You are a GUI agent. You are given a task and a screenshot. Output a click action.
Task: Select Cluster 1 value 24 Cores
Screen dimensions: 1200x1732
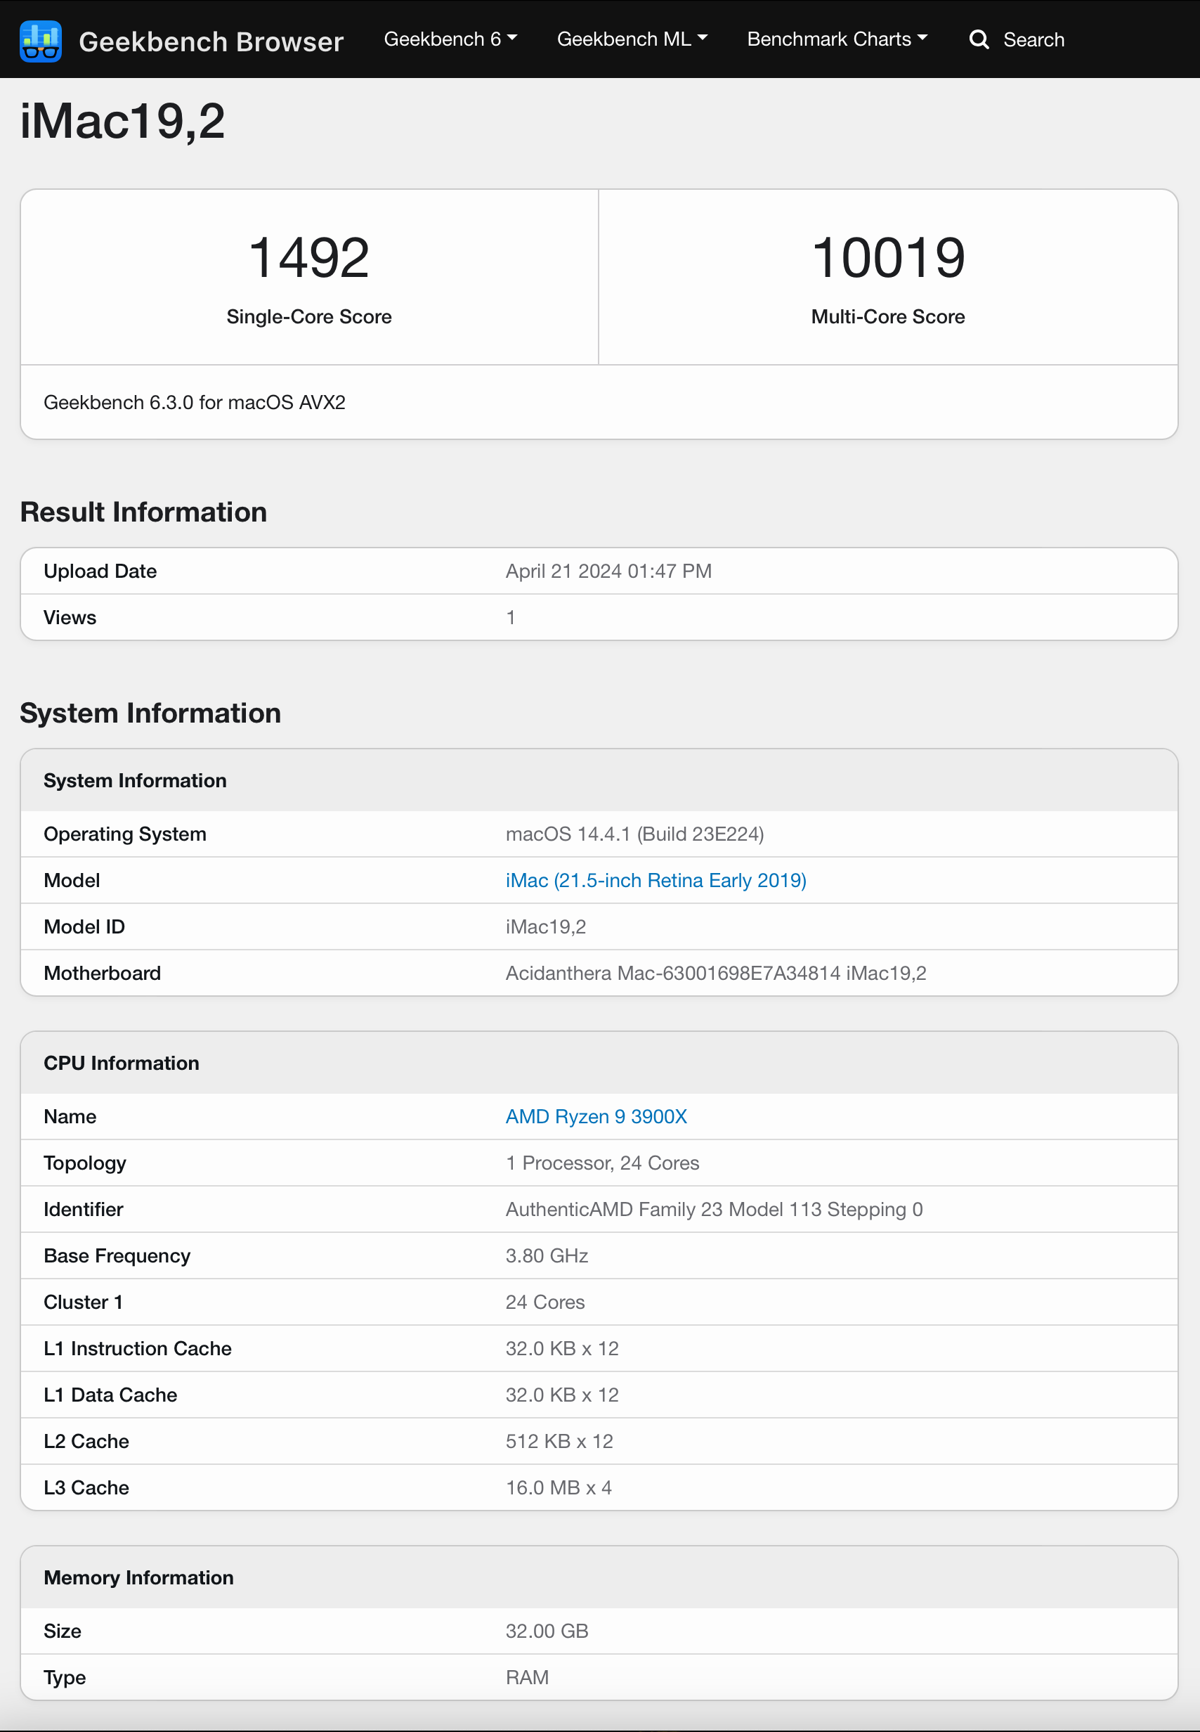pyautogui.click(x=545, y=1302)
